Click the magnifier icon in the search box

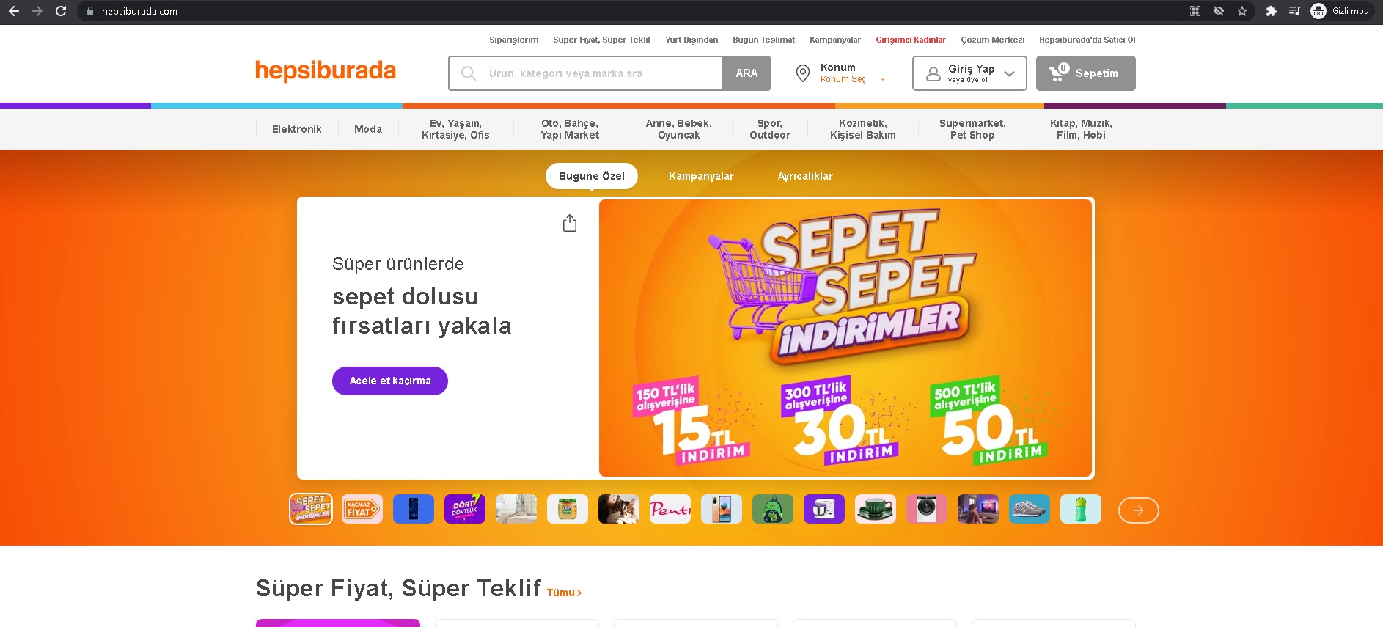tap(468, 73)
